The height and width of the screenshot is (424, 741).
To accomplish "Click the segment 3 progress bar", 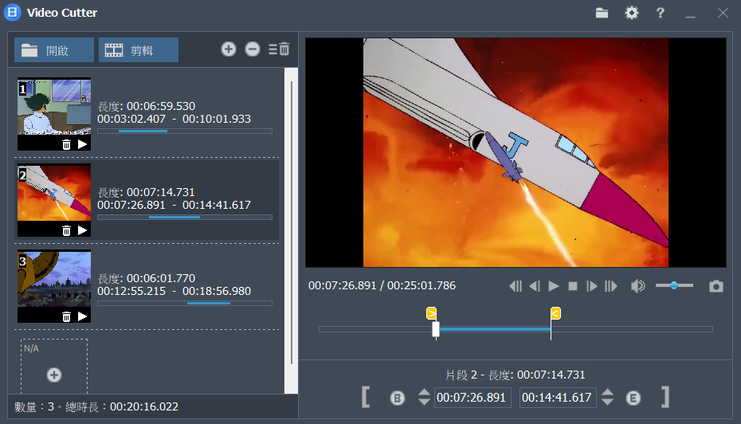I will (x=185, y=303).
